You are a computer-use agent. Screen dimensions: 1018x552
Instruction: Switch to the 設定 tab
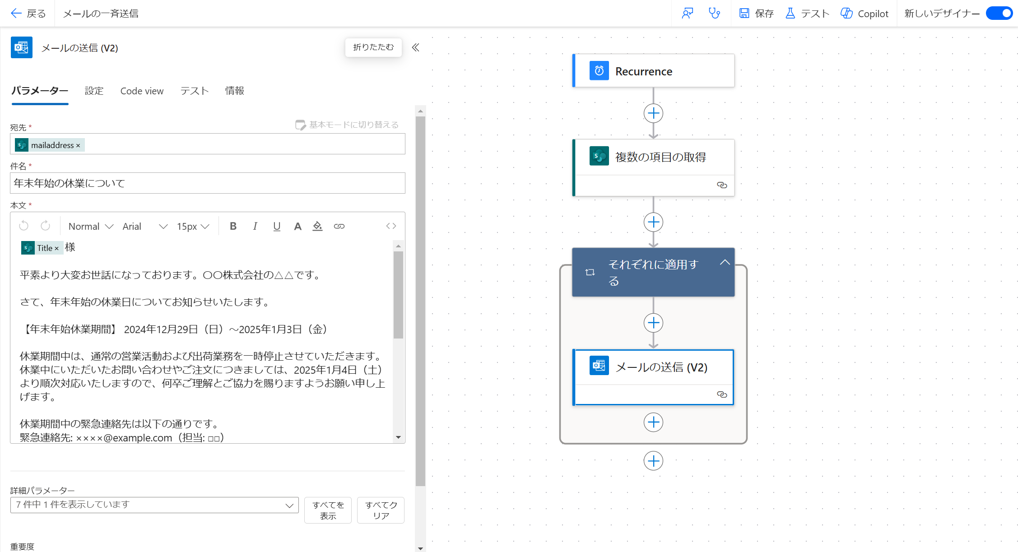click(94, 91)
